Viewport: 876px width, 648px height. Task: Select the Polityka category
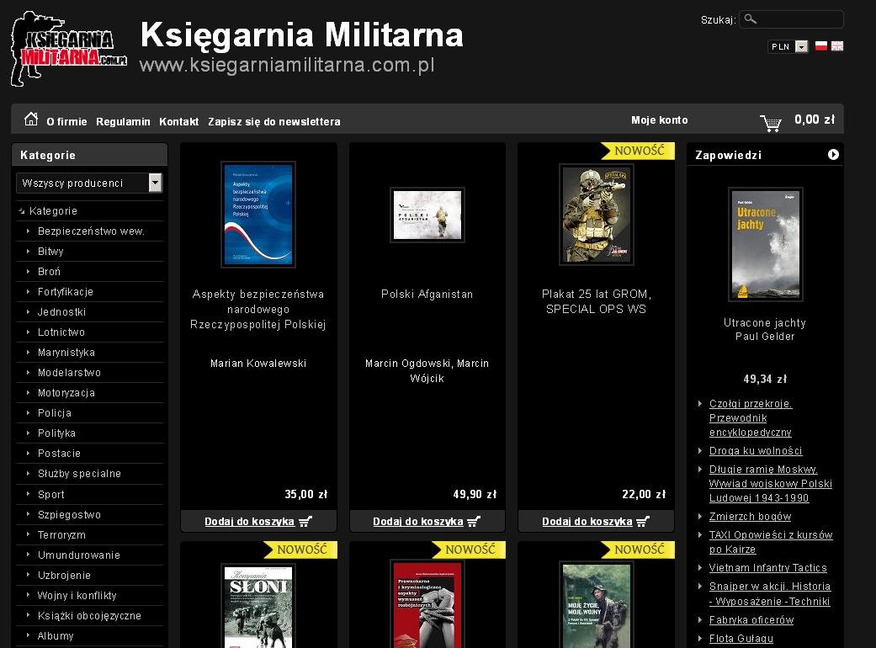(56, 433)
